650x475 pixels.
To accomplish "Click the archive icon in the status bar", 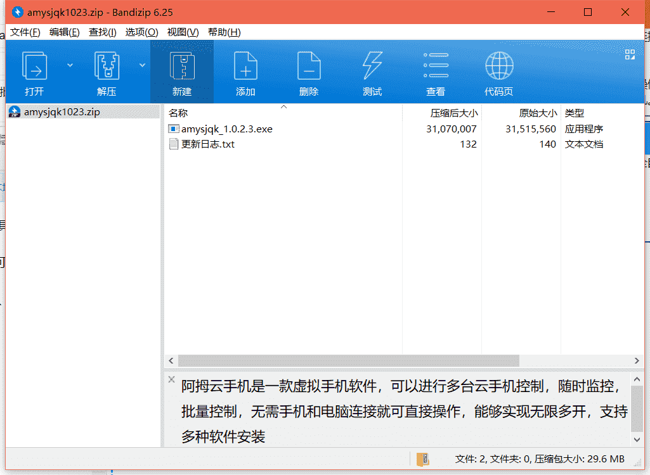I will 422,459.
